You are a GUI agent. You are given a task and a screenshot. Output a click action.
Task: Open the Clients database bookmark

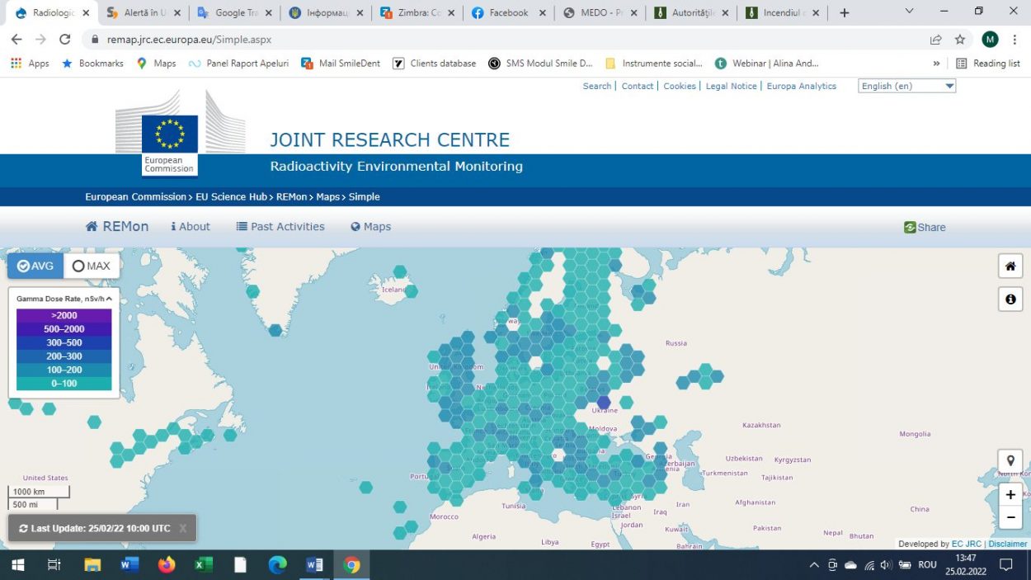(434, 64)
